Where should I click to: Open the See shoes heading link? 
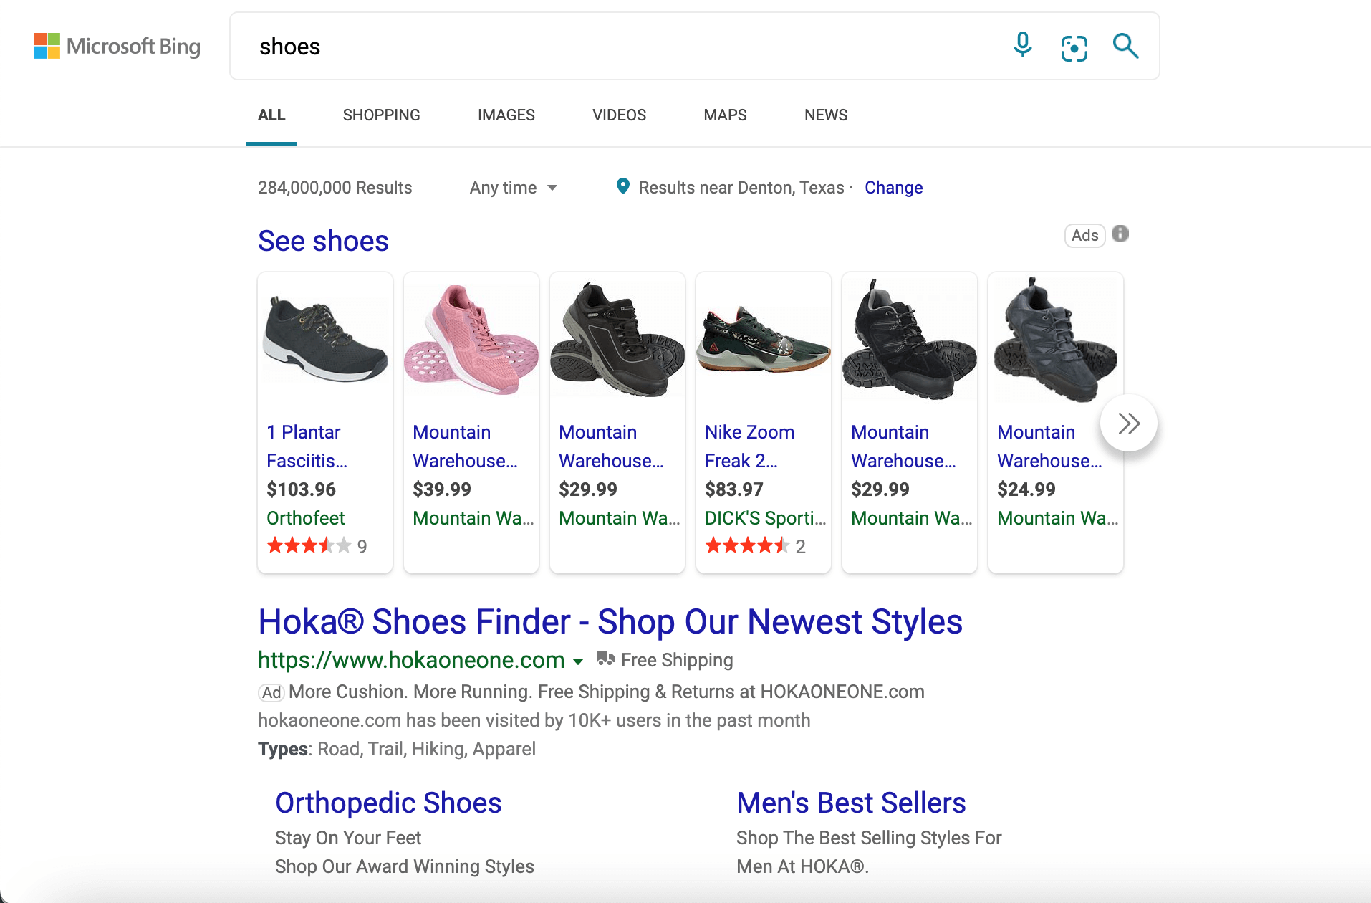[x=323, y=241]
